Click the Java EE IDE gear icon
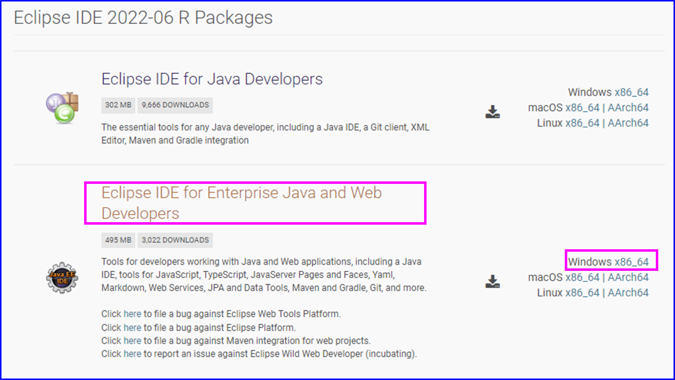This screenshot has width=675, height=380. pyautogui.click(x=62, y=278)
